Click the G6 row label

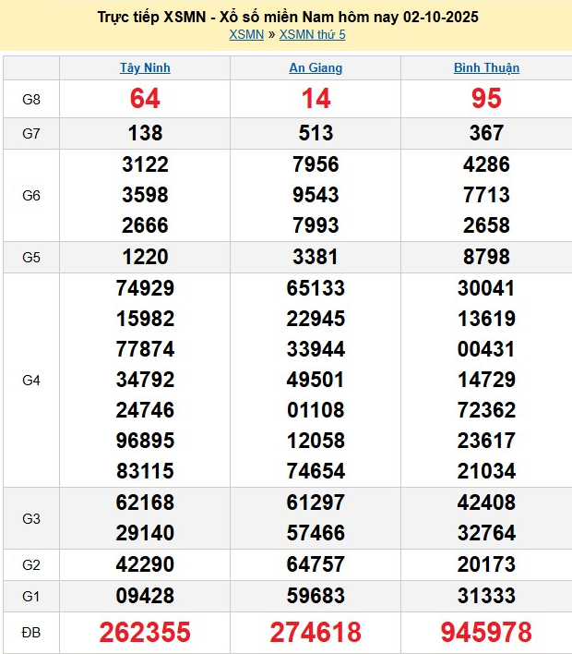[x=31, y=195]
